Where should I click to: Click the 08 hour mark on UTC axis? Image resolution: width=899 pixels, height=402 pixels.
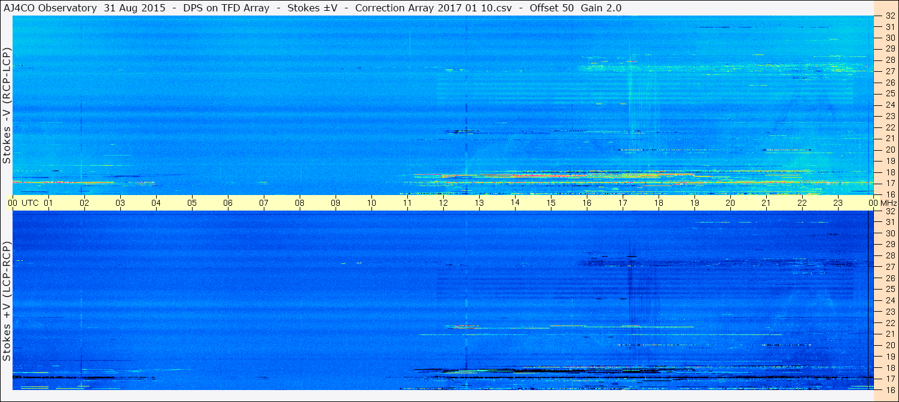click(300, 203)
